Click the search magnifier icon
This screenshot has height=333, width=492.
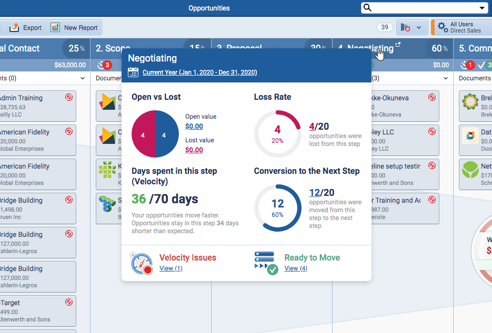coord(367,8)
